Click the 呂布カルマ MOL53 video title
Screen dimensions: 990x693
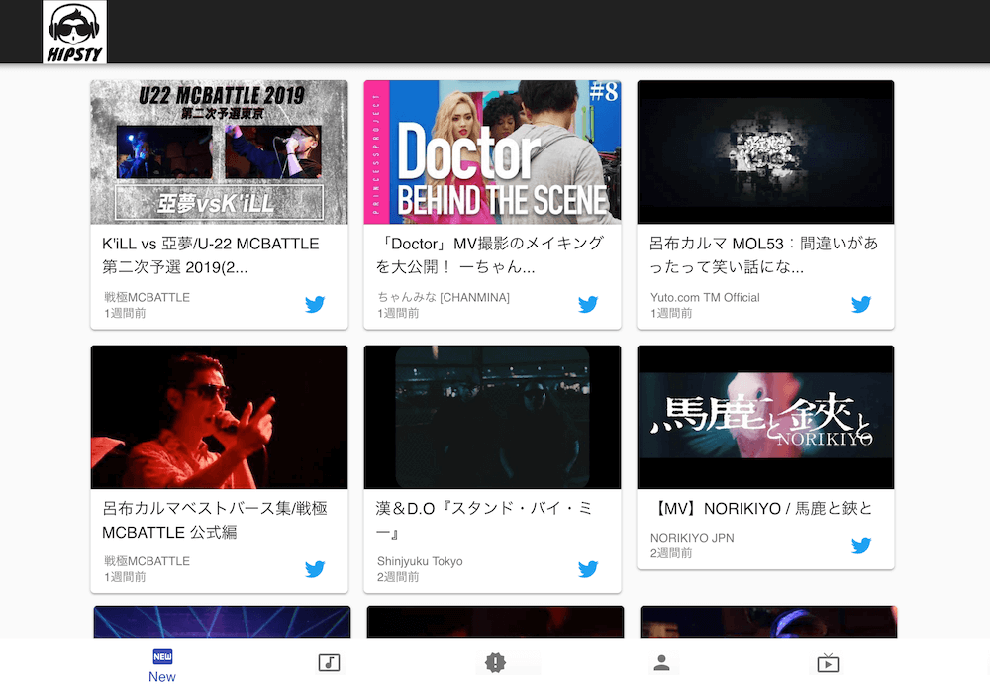[x=763, y=255]
